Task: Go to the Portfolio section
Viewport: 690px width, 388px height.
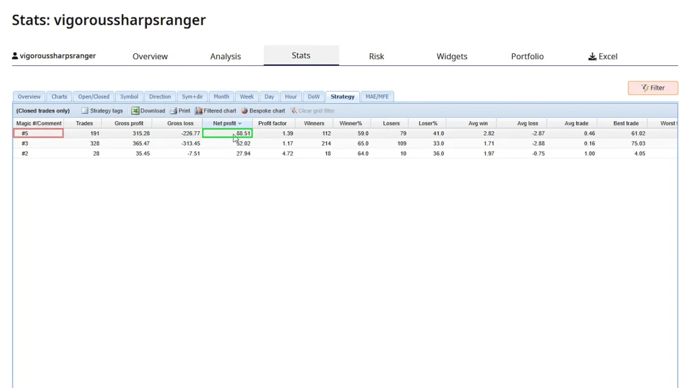Action: pyautogui.click(x=527, y=57)
